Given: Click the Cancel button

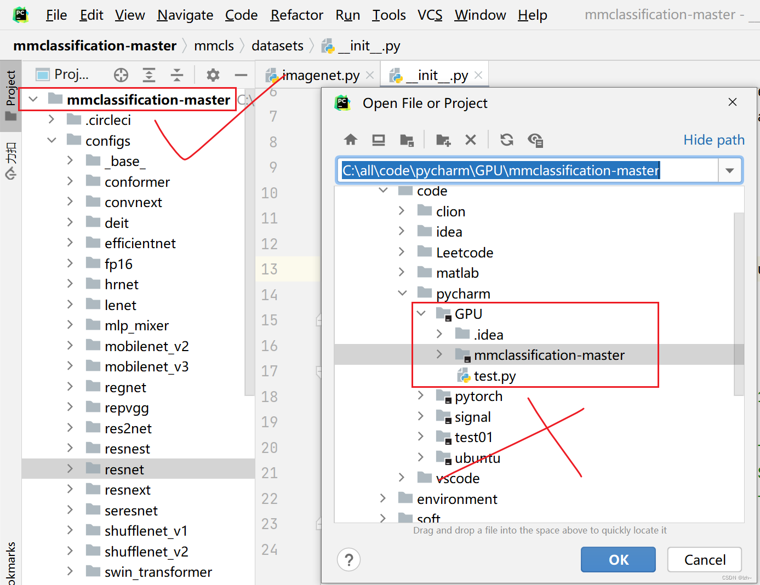Looking at the screenshot, I should [705, 560].
